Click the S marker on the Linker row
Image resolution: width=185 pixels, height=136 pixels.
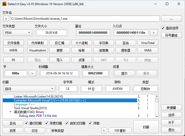tap(139, 97)
